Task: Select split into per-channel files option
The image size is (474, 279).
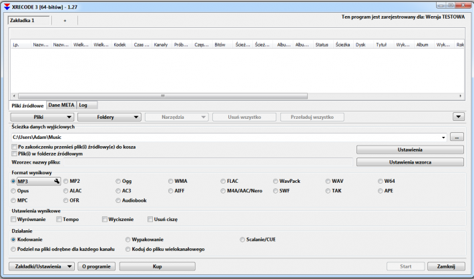Action: (x=13, y=250)
